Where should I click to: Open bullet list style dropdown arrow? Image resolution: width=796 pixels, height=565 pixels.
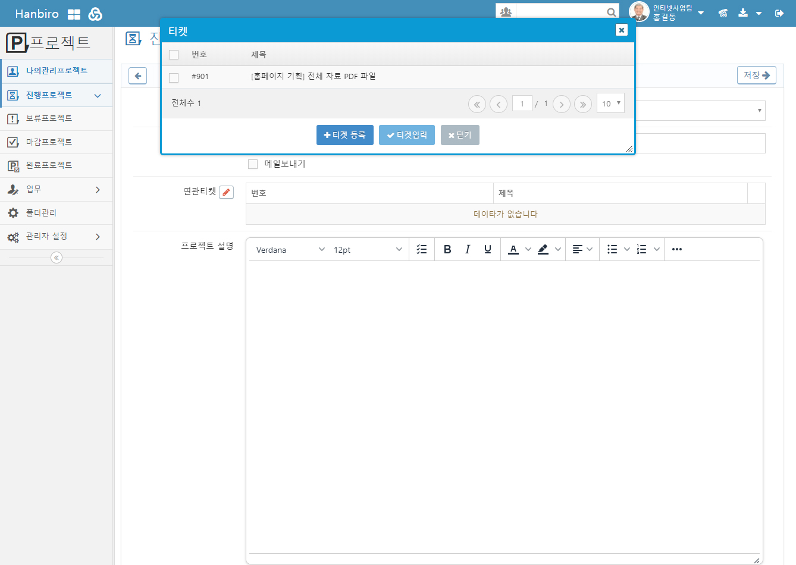[626, 249]
